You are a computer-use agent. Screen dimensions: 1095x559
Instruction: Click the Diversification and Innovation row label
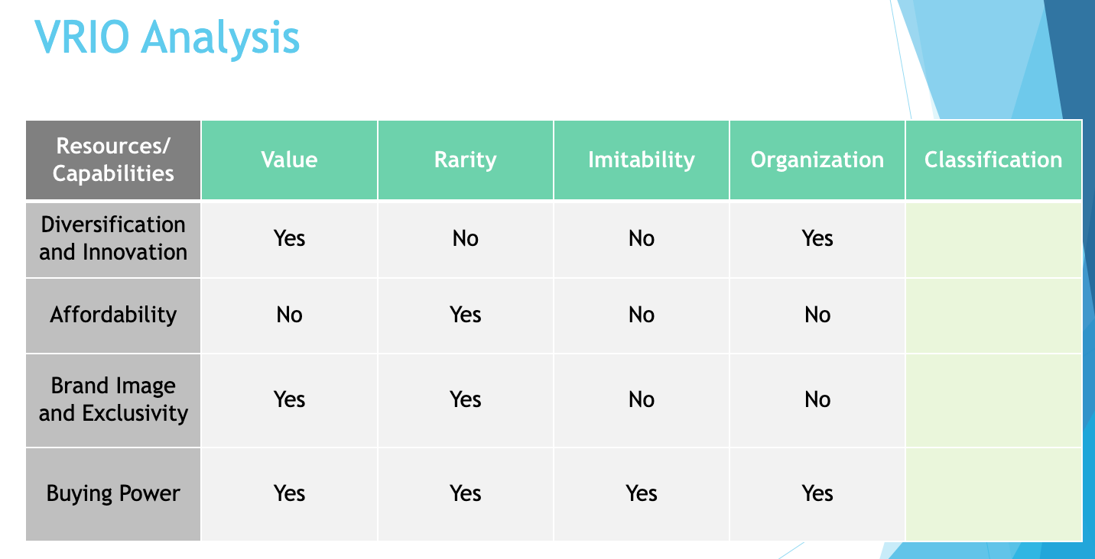113,239
